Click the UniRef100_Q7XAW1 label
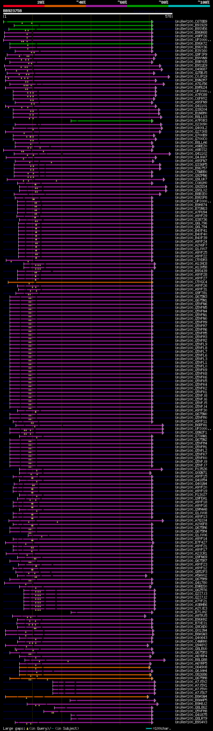Image resolution: width=213 pixels, height=731 pixels. 191,436
